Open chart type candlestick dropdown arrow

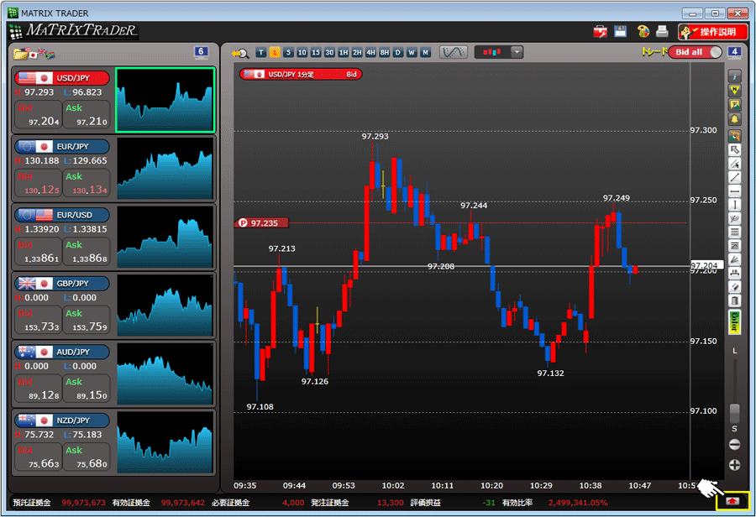(x=517, y=52)
